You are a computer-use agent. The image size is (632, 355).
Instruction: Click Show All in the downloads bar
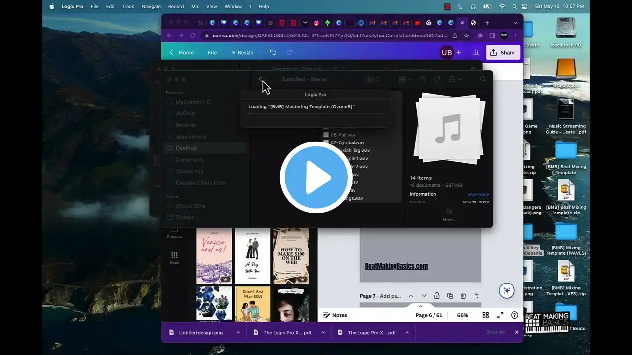(495, 332)
